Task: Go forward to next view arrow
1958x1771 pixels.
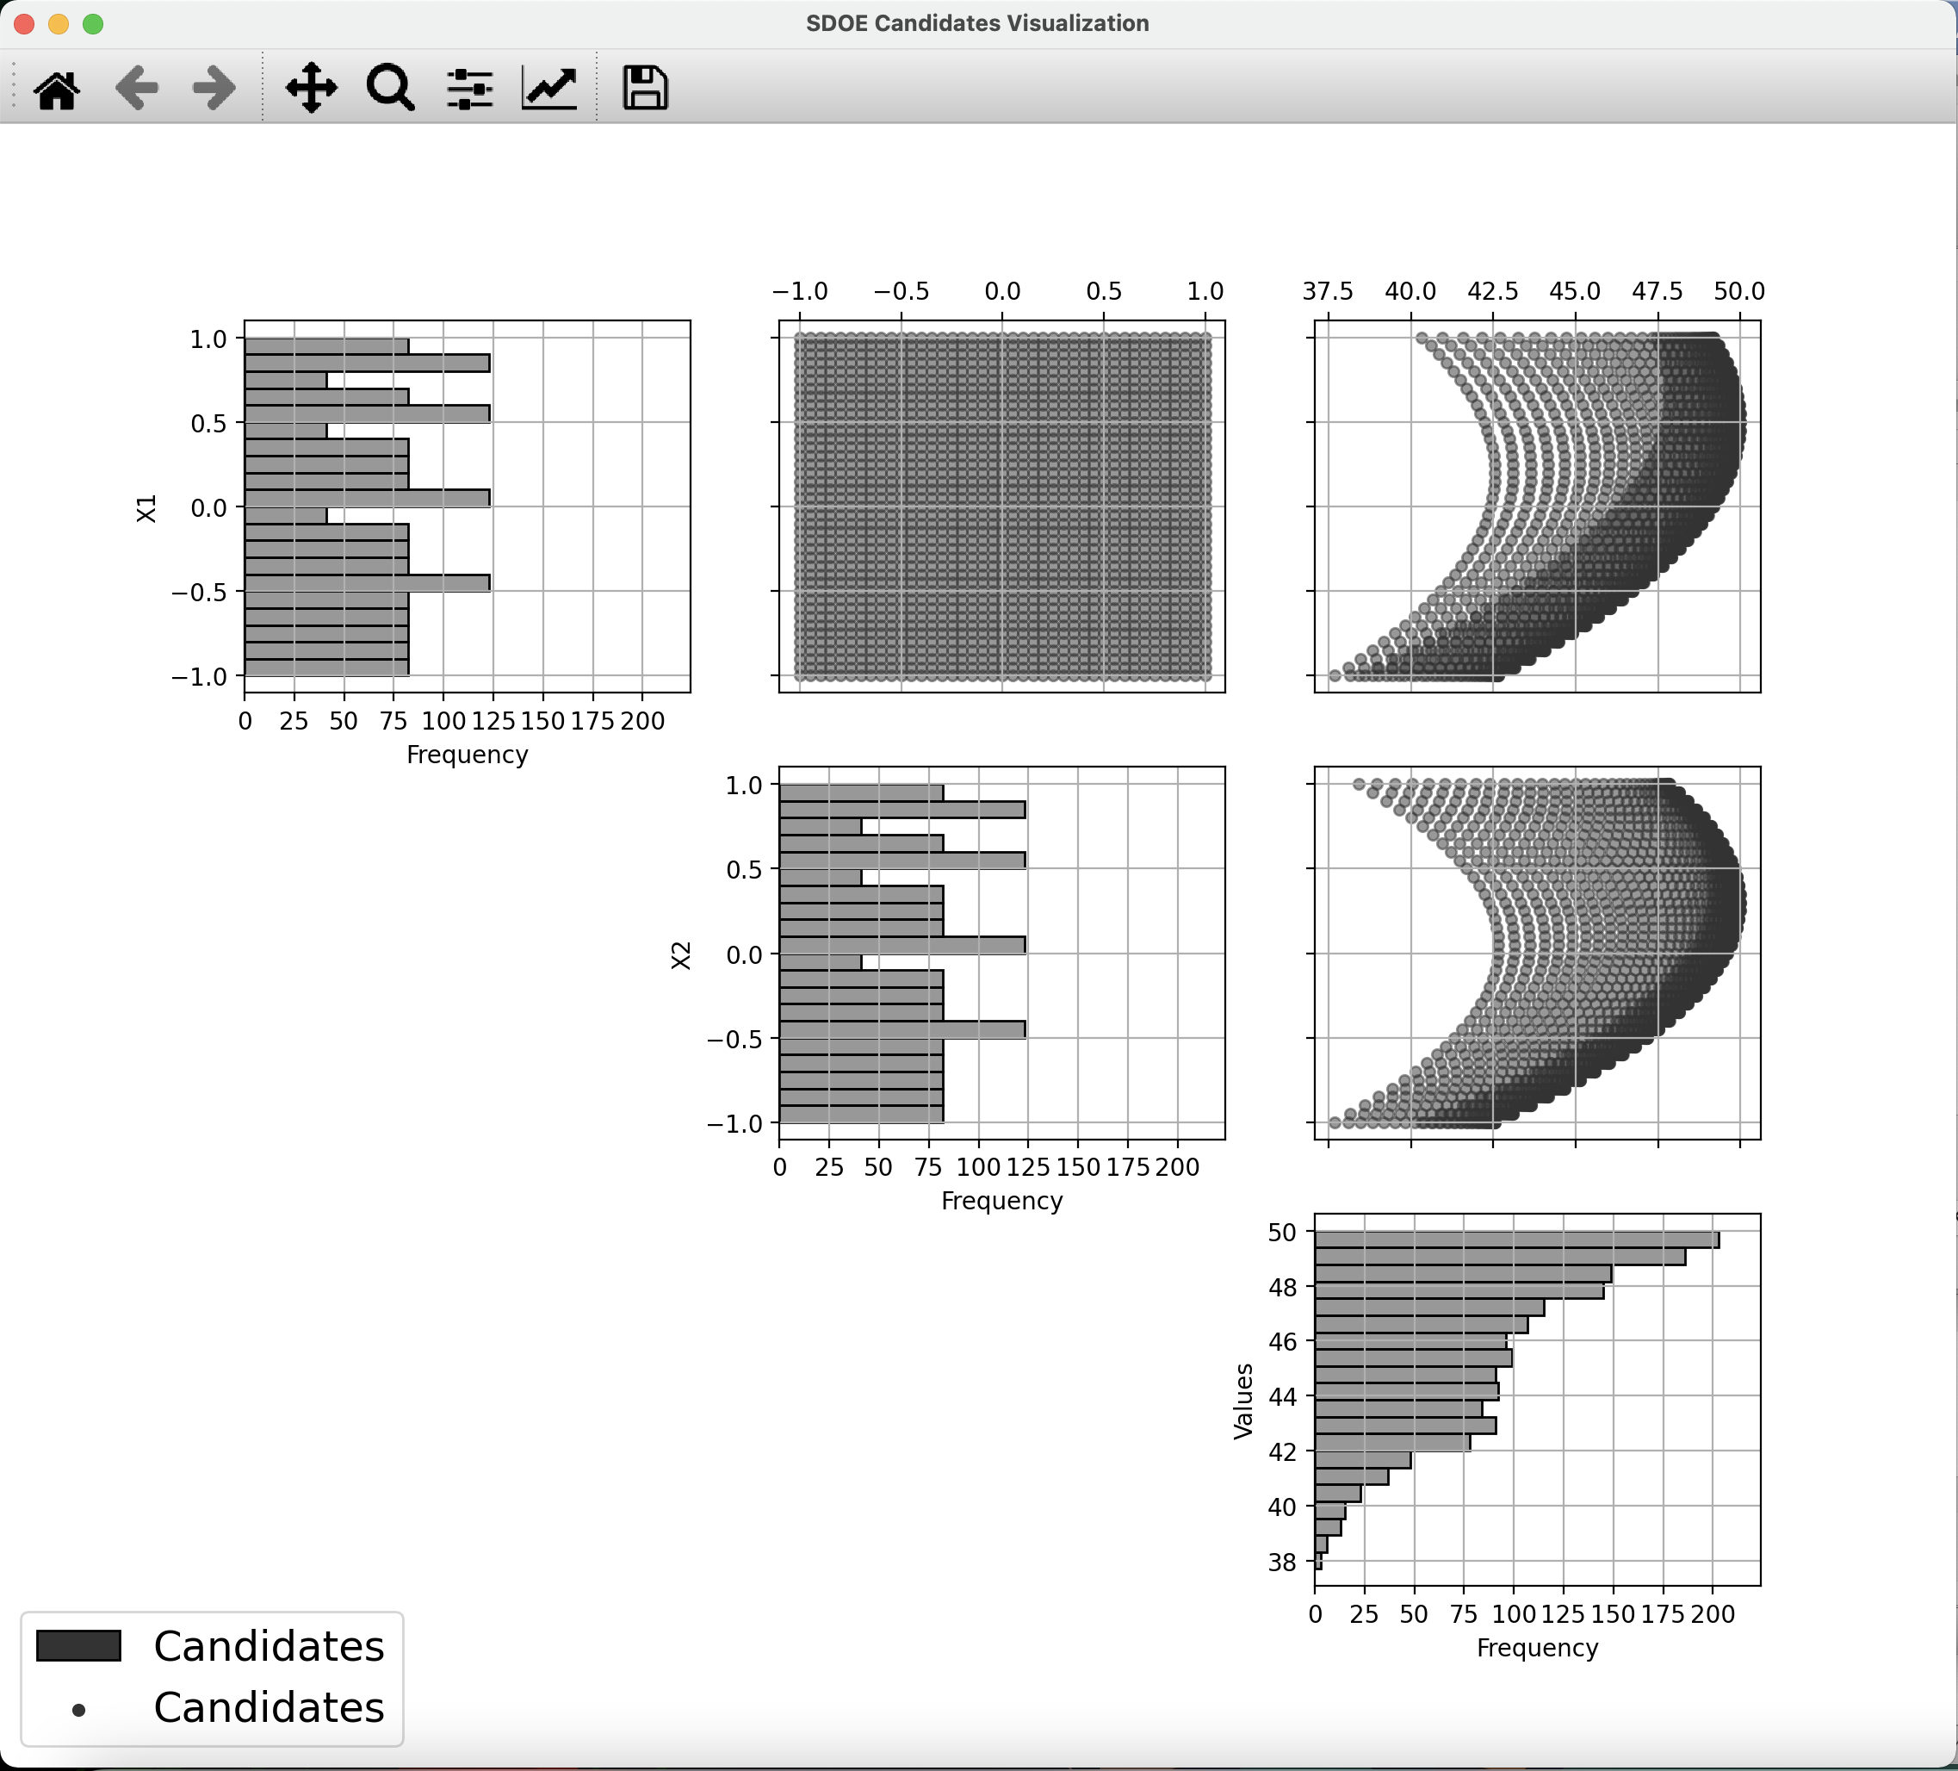Action: click(x=214, y=90)
